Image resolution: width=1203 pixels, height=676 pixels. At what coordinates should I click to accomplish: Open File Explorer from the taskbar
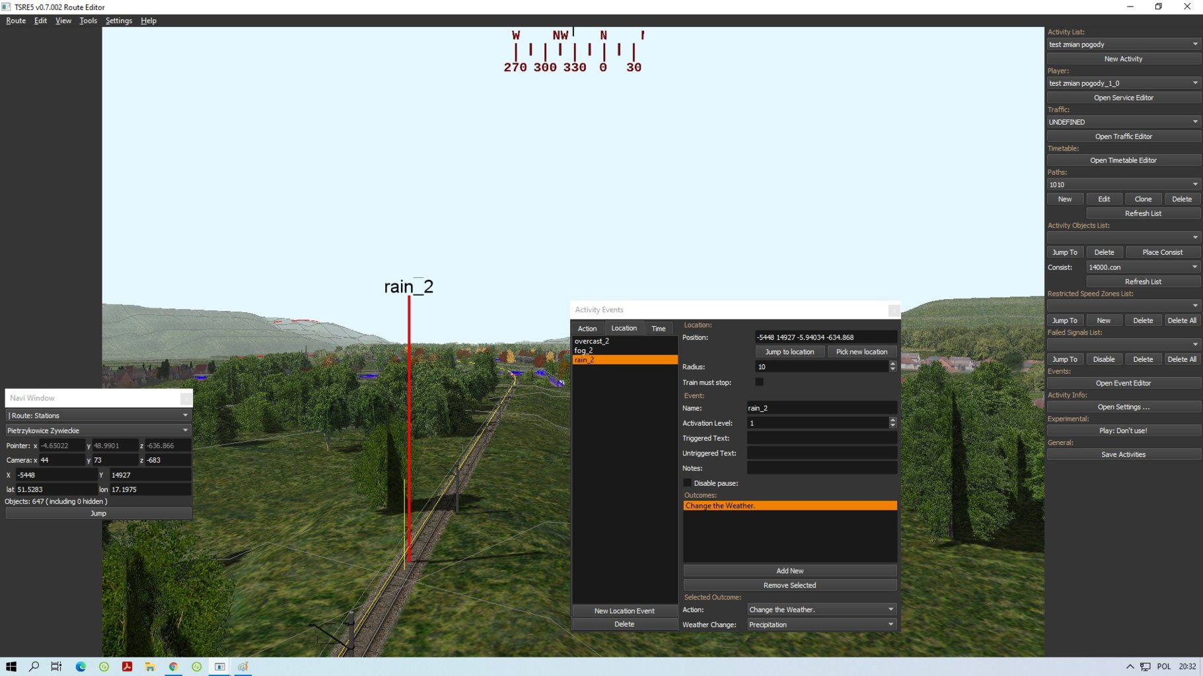[150, 667]
